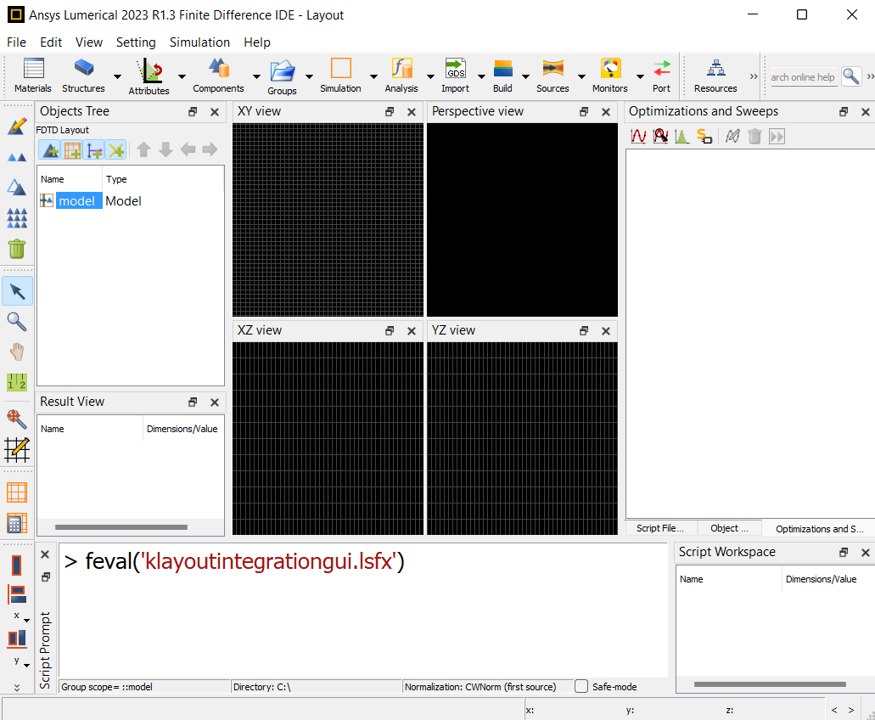This screenshot has width=875, height=720.
Task: Click inside the online help search field
Action: tap(802, 76)
